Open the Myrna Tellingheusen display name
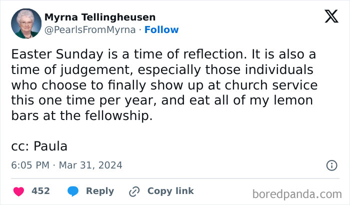Viewport: 350px width, 205px height. pos(100,17)
